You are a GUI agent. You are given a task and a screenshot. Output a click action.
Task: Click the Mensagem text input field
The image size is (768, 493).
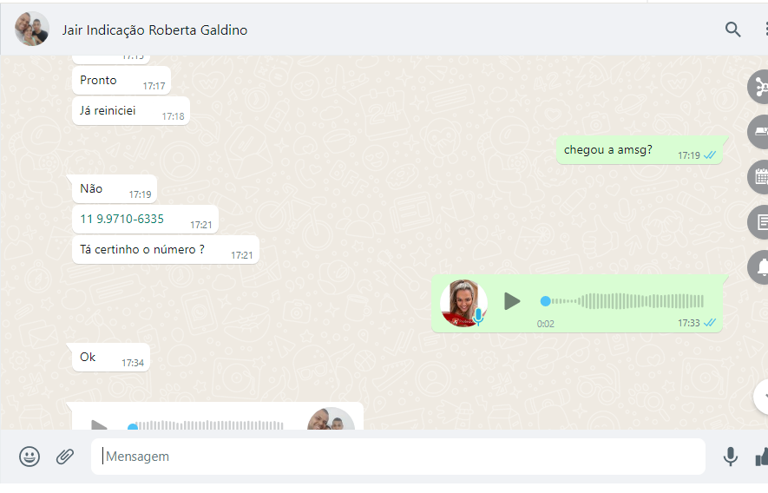pos(397,457)
